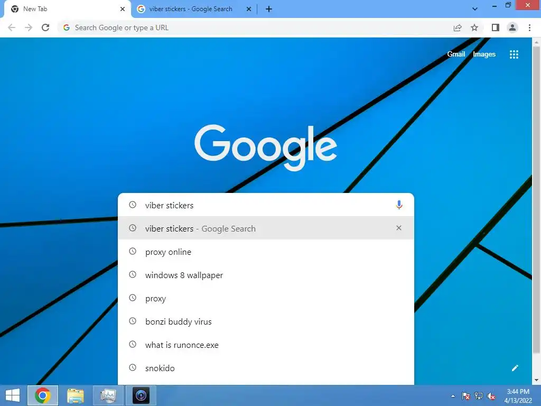Click the network status tray icon
This screenshot has height=406, width=541.
click(x=479, y=396)
